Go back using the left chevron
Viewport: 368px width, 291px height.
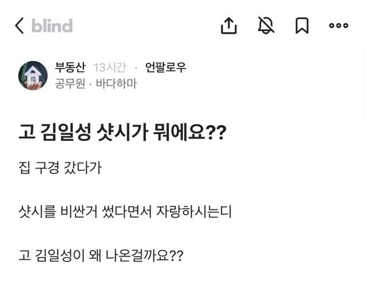pyautogui.click(x=20, y=26)
